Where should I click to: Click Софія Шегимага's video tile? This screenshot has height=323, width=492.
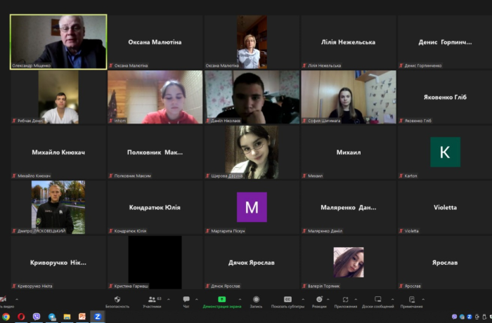coord(349,97)
